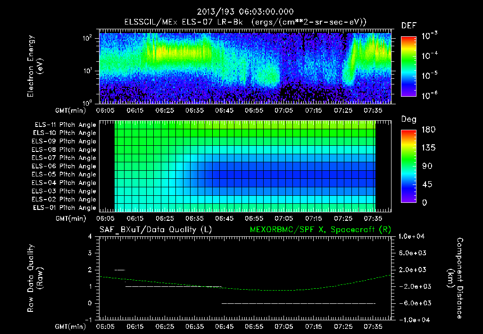Click the Deg pitch angle color bar
Viewport: 483px width, 334px height.
(408, 166)
